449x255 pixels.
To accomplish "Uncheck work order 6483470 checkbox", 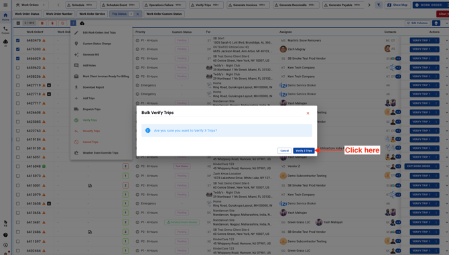I will [17, 40].
